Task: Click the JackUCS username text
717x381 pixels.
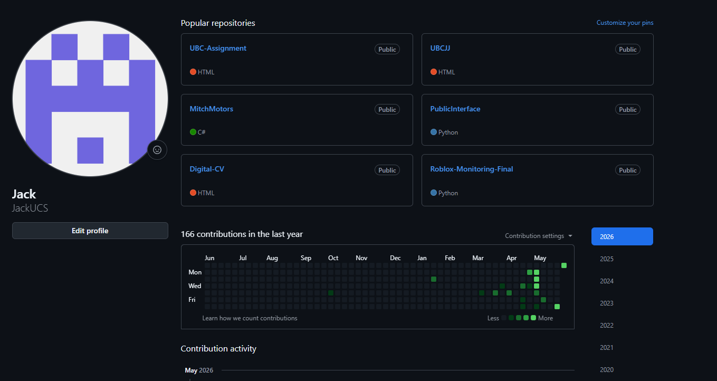Action: (30, 208)
